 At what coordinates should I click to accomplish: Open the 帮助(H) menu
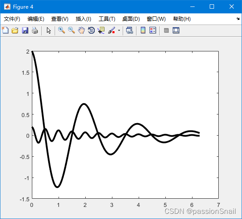pyautogui.click(x=182, y=19)
